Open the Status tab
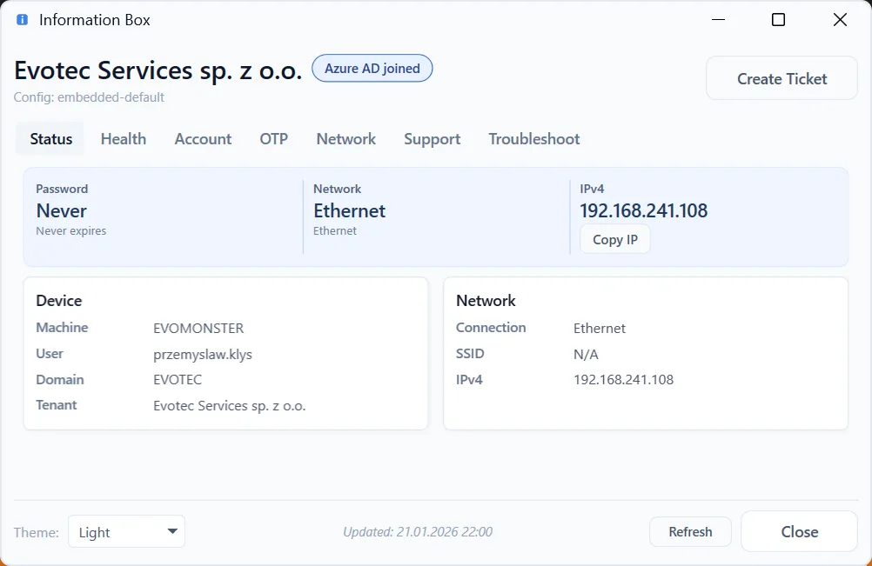Image resolution: width=872 pixels, height=566 pixels. [x=50, y=139]
